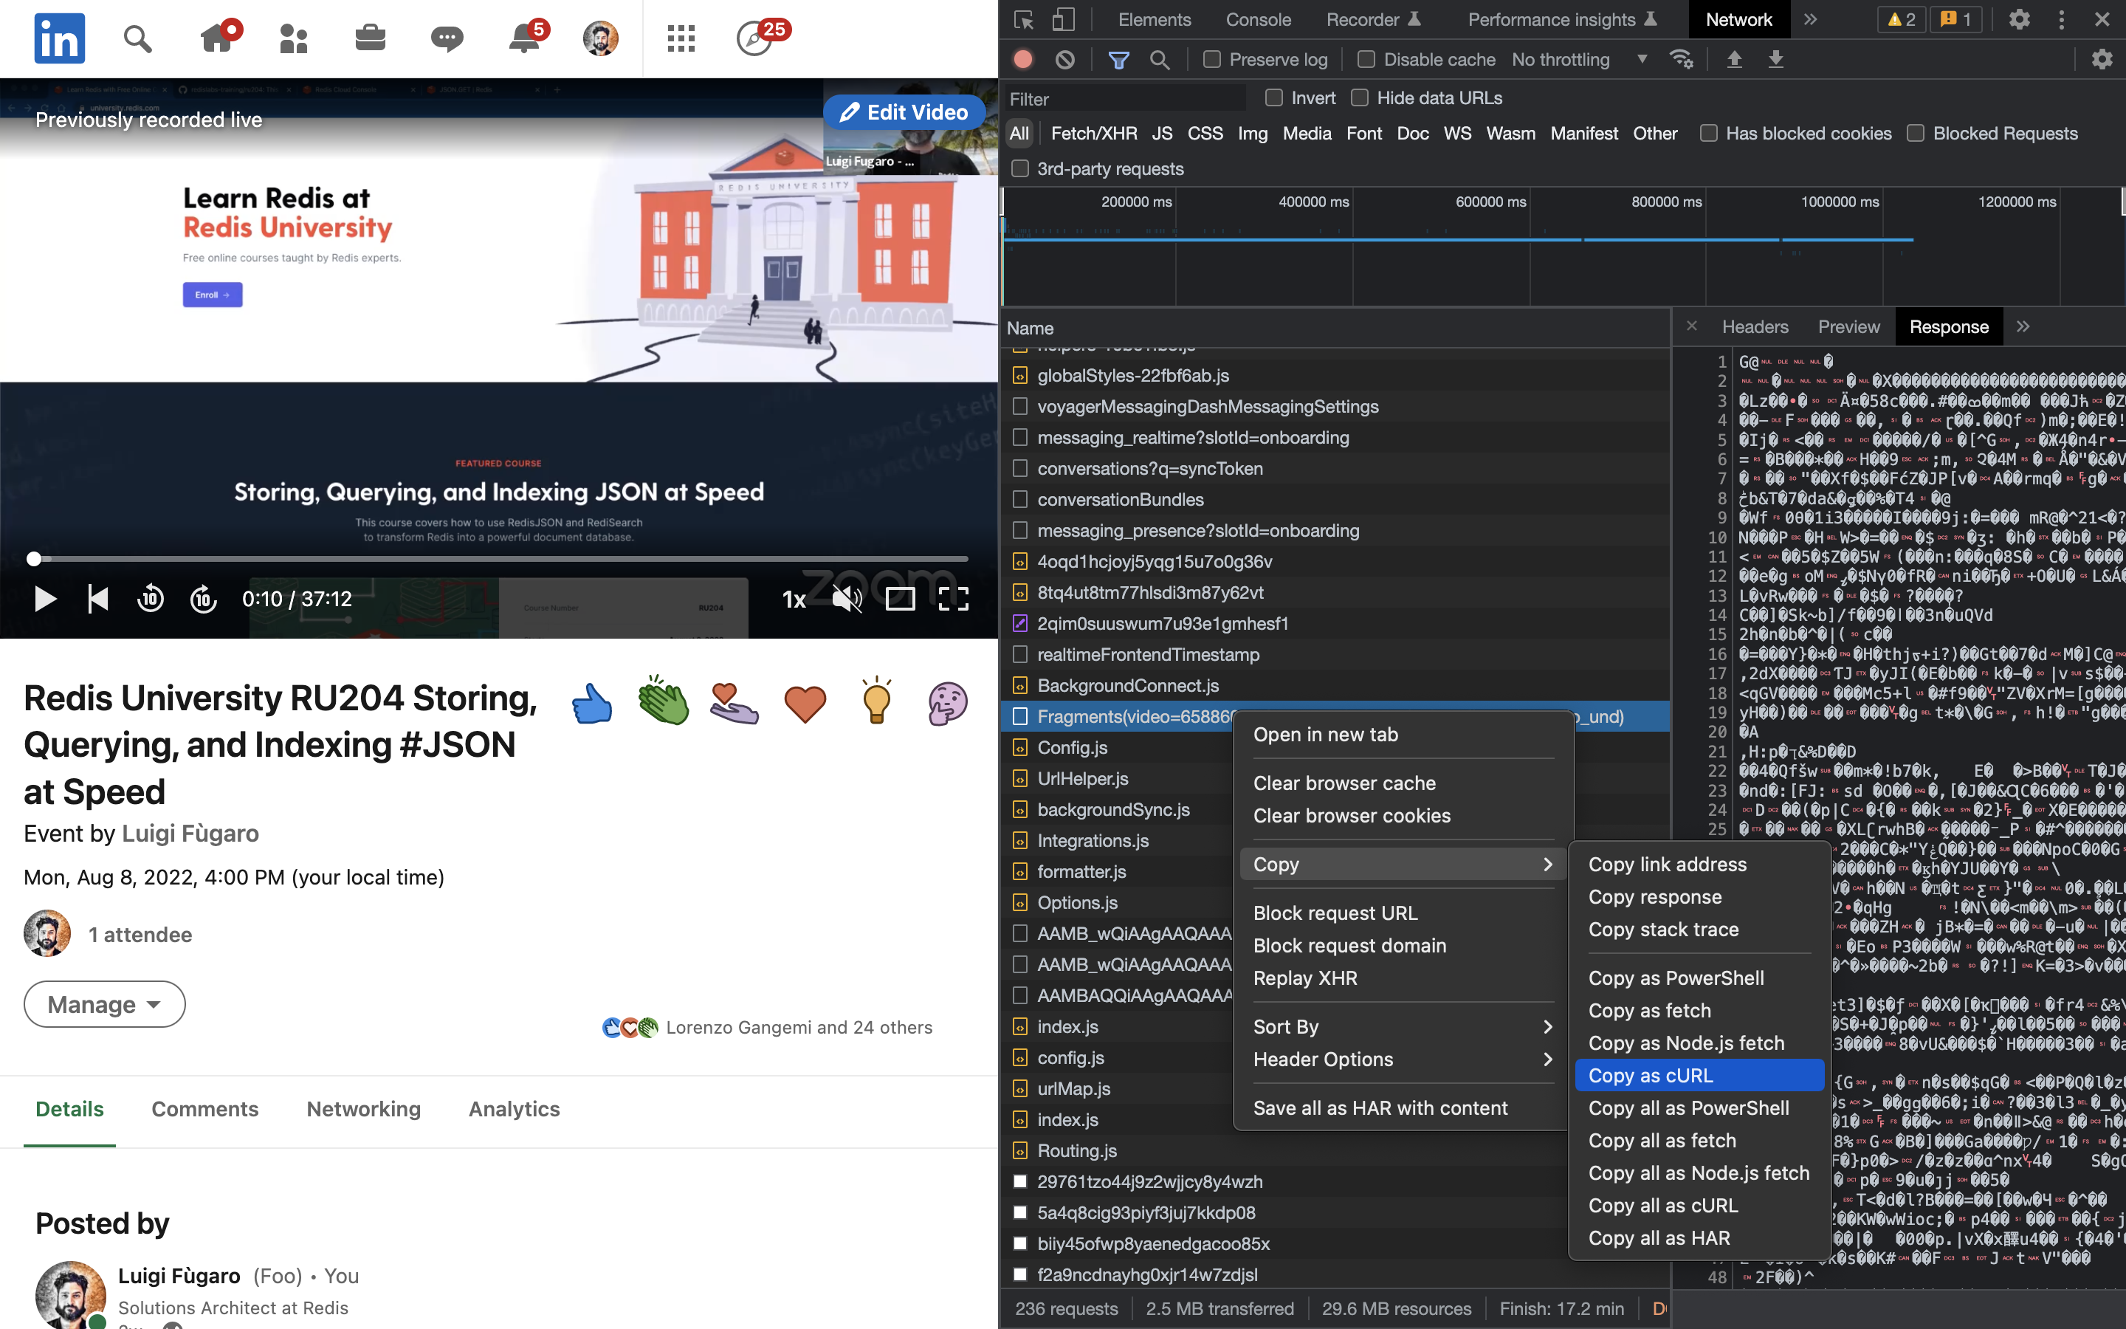The height and width of the screenshot is (1329, 2126).
Task: Open LinkedIn home logo
Action: coord(60,38)
